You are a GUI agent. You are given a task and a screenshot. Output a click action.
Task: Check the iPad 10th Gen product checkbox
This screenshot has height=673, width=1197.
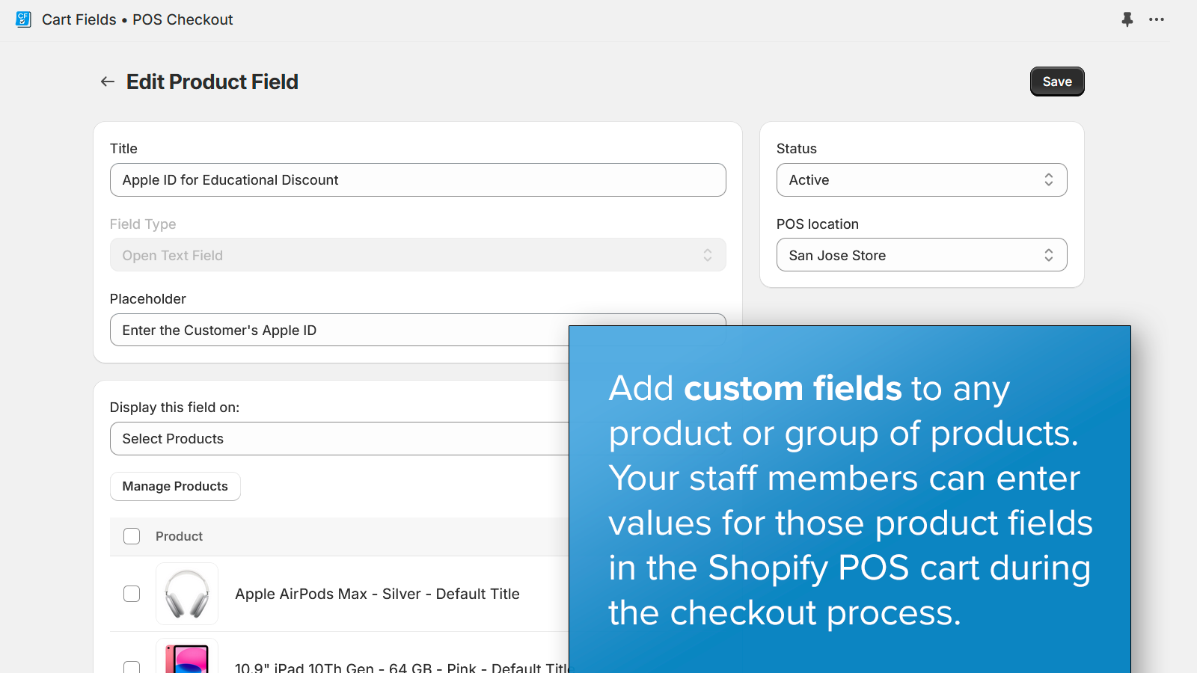(132, 668)
